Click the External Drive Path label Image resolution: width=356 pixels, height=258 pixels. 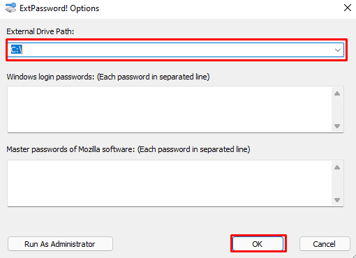40,31
